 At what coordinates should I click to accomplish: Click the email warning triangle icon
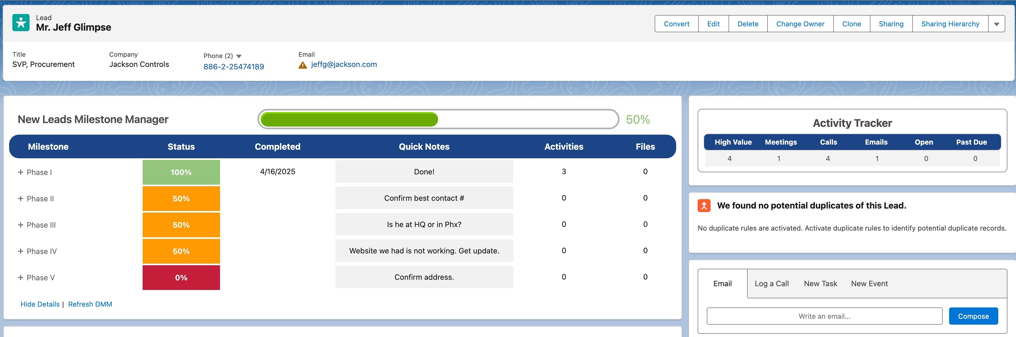(302, 65)
